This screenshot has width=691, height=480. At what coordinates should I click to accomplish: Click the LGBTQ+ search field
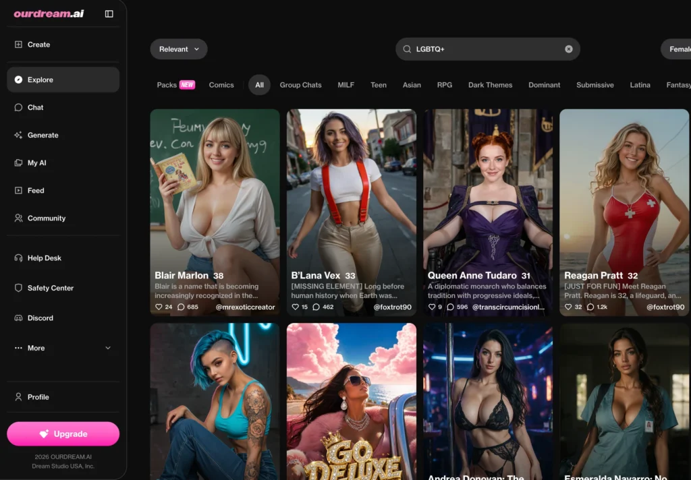click(x=487, y=49)
